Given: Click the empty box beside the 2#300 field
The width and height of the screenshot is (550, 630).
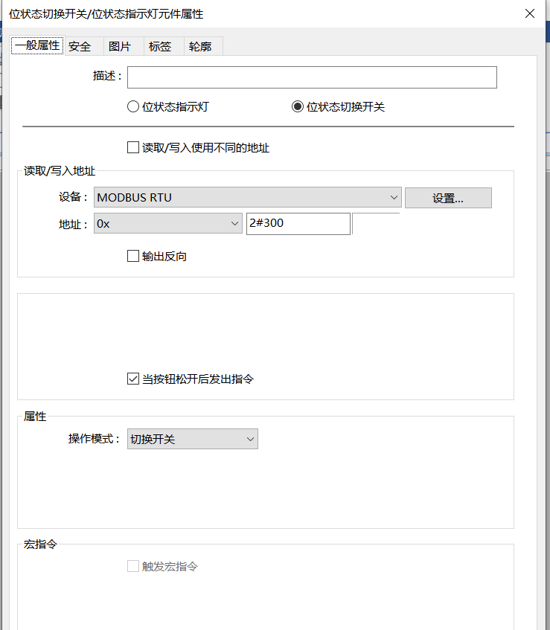Looking at the screenshot, I should [376, 224].
